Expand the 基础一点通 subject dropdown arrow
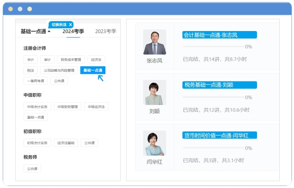 (x=49, y=31)
